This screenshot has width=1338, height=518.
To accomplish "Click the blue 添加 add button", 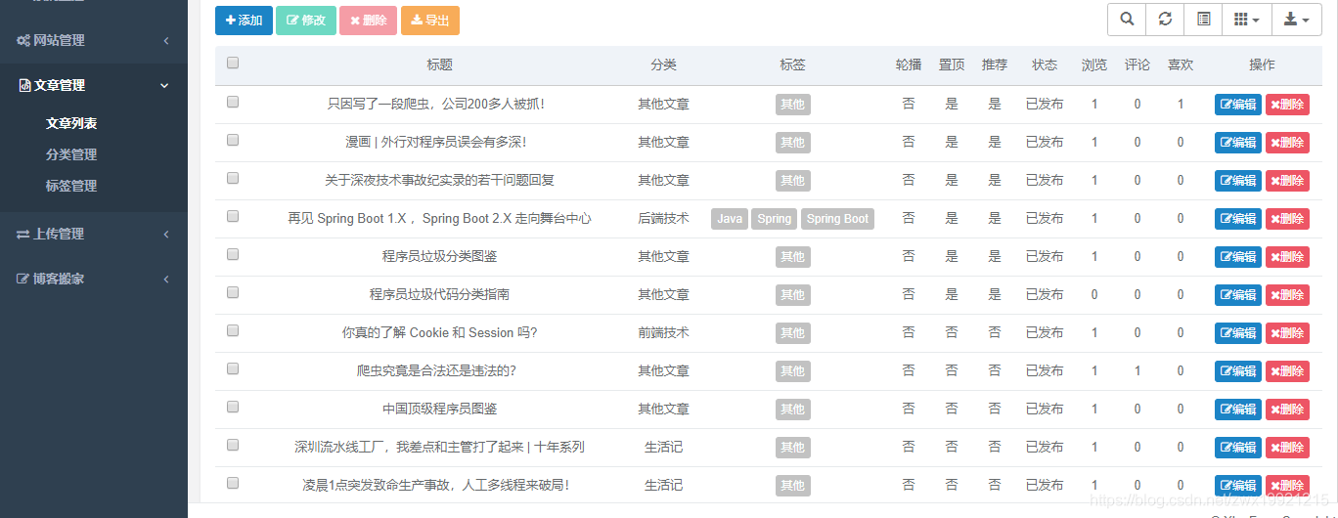I will (244, 21).
